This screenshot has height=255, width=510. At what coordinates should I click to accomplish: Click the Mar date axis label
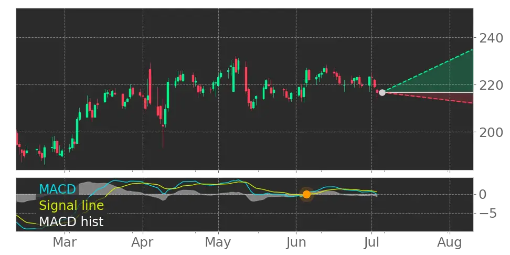65,242
